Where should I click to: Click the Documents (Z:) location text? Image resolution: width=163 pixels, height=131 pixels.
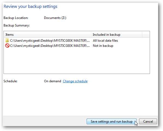pos(55,18)
